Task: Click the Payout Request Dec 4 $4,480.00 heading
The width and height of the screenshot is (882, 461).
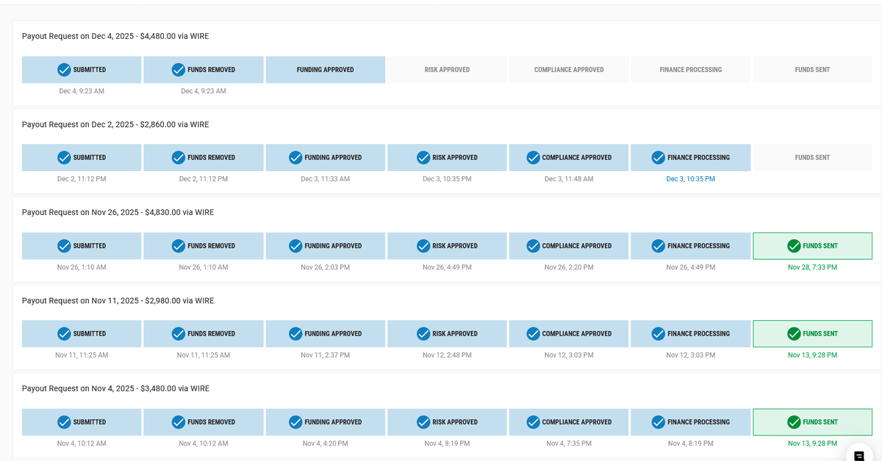Action: [115, 36]
